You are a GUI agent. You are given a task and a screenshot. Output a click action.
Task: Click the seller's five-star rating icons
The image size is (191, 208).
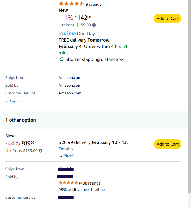coord(68,183)
